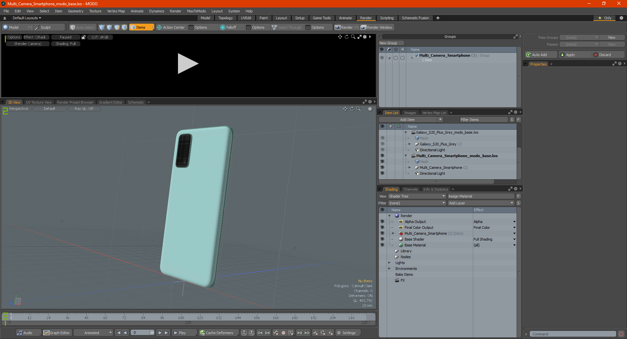Switch to the Topology layout tab
This screenshot has height=339, width=627.
[225, 18]
